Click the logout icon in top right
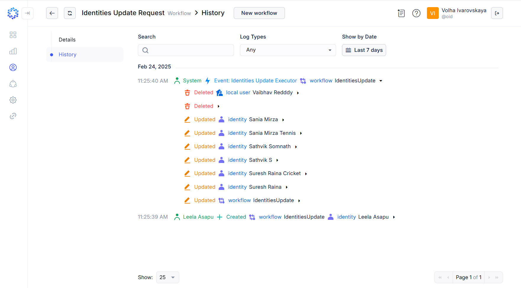This screenshot has width=521, height=288. pyautogui.click(x=497, y=13)
